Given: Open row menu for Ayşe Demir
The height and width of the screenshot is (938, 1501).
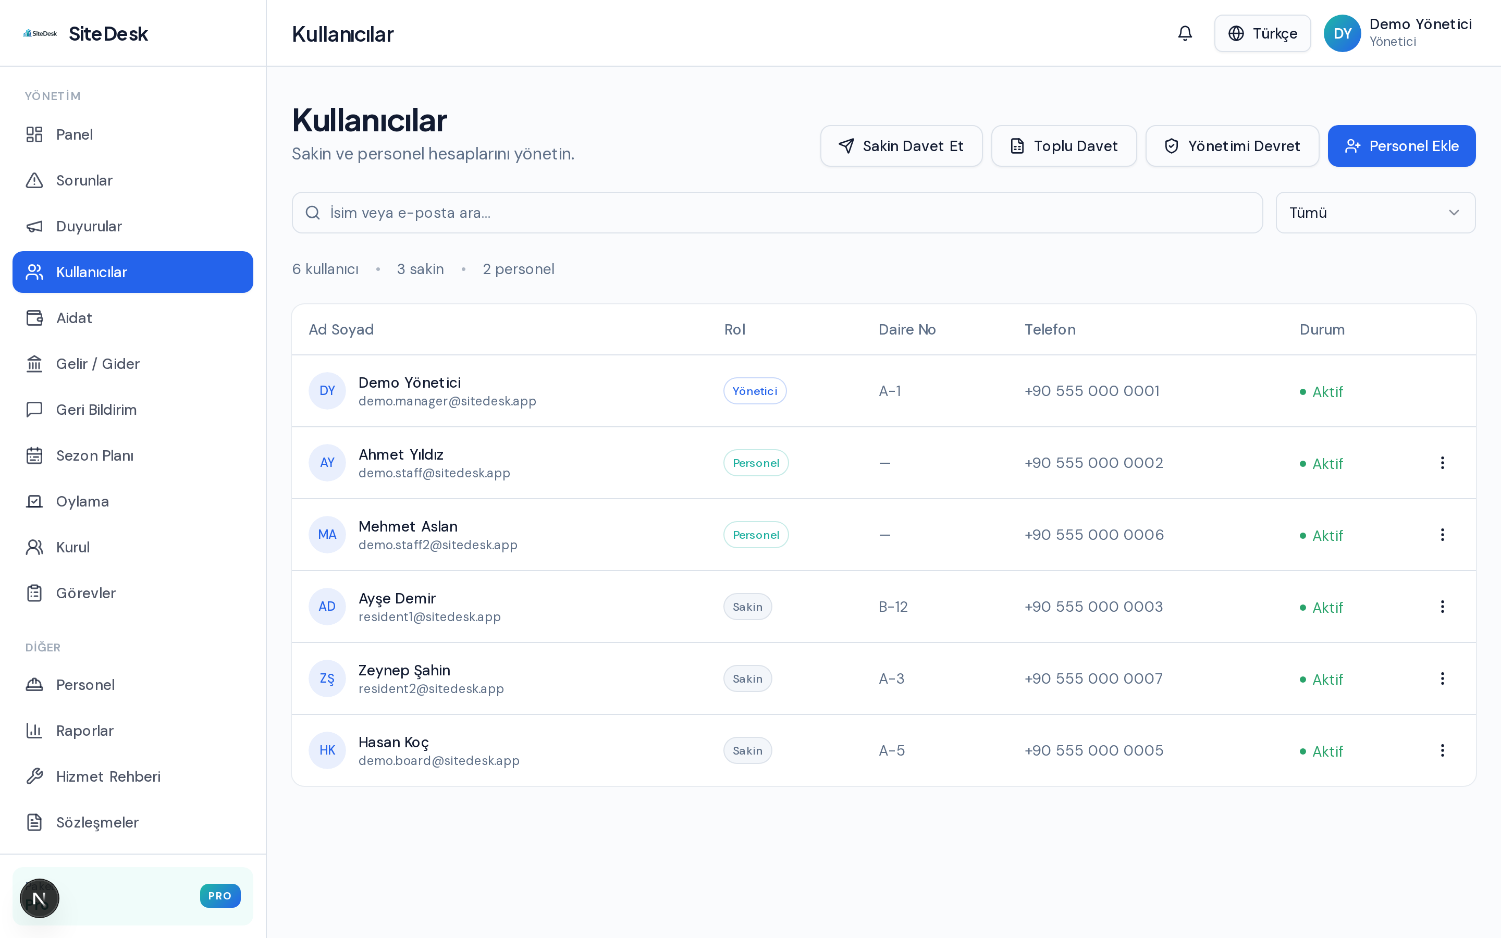Looking at the screenshot, I should 1442,607.
